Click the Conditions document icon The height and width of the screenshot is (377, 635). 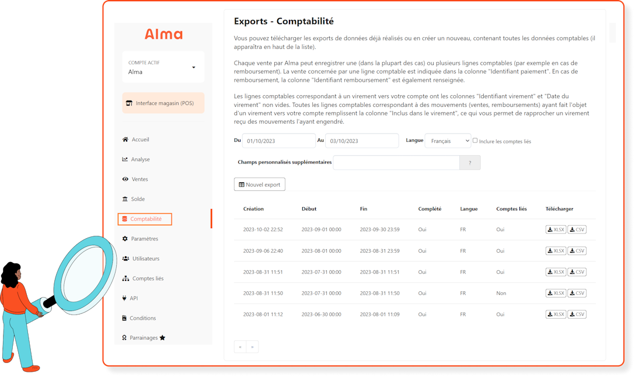tap(124, 318)
